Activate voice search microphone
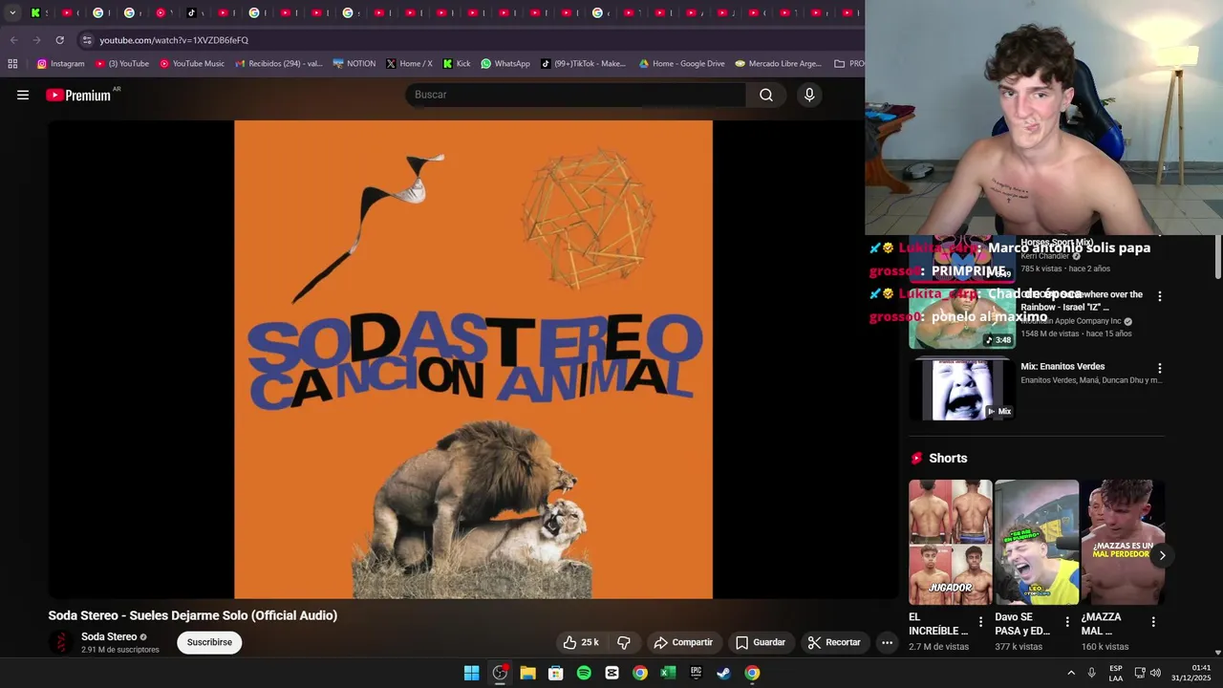The height and width of the screenshot is (688, 1223). pyautogui.click(x=809, y=95)
